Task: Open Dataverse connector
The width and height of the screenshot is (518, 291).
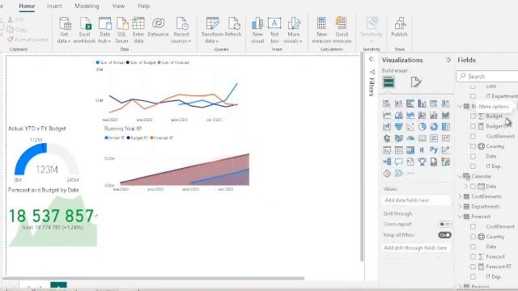Action: 159,27
